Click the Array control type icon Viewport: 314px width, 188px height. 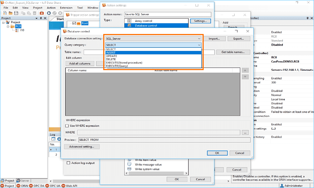click(130, 21)
